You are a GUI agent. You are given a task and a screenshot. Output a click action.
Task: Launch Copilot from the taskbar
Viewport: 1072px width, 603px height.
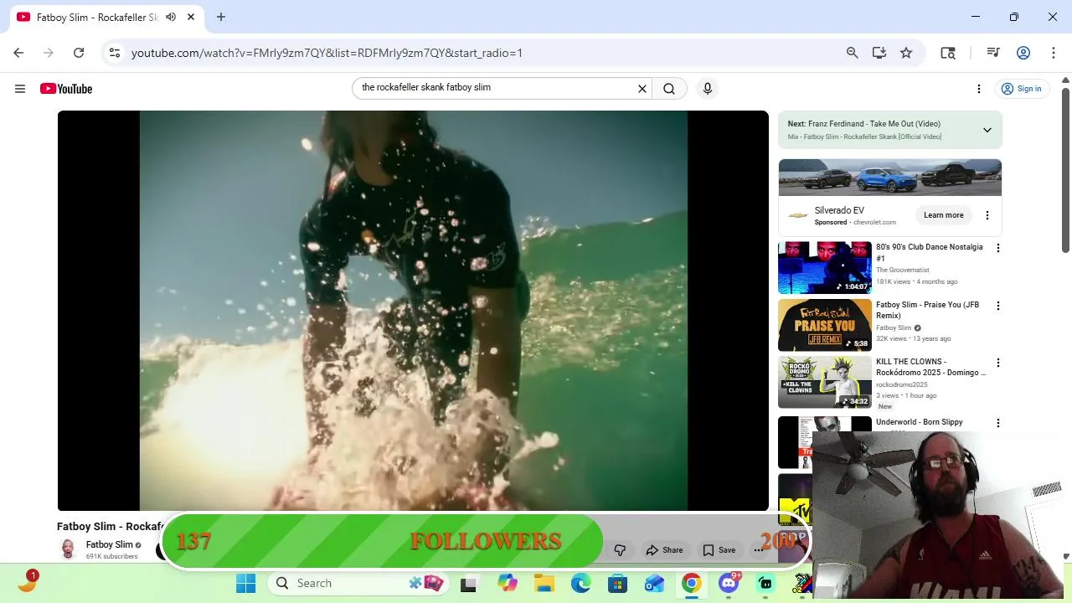click(x=508, y=584)
